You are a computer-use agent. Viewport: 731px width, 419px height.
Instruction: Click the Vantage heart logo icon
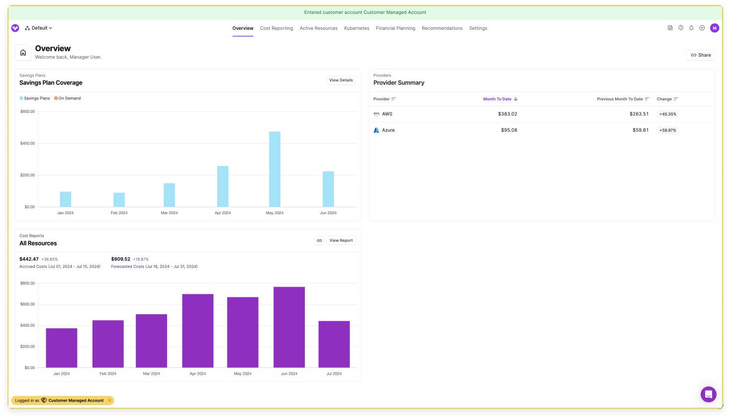point(15,28)
